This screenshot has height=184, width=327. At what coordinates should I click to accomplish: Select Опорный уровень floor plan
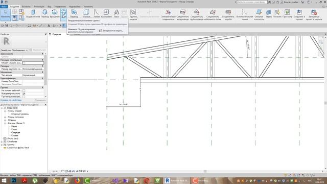pos(20,114)
